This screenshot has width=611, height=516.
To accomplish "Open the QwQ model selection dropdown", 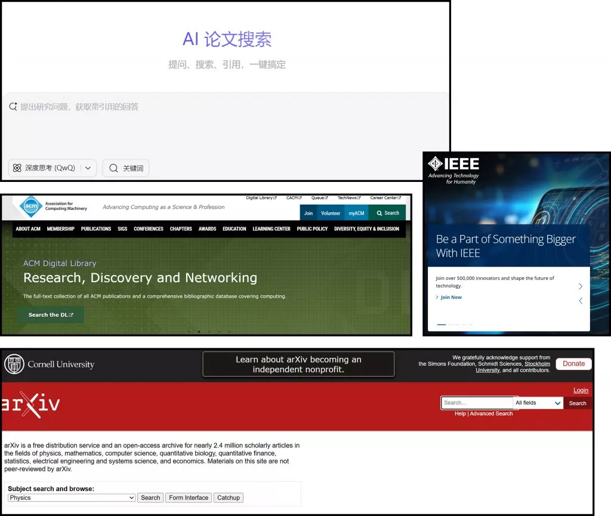I will coord(88,168).
